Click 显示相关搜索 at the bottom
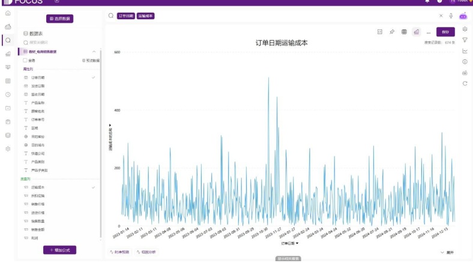Viewport: 473px width, 263px height. [288, 258]
